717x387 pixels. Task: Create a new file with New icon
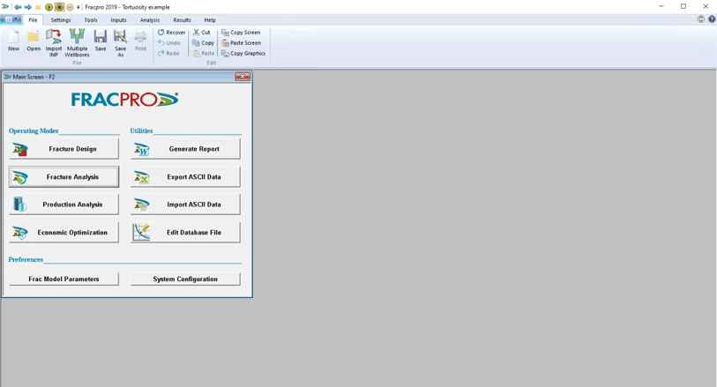pos(14,41)
